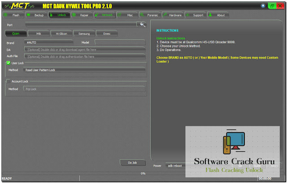Click the READY status text
287x183 pixels.
pos(7,179)
